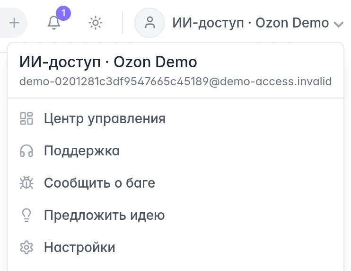
Task: Click the gear settings icon
Action: click(x=26, y=247)
